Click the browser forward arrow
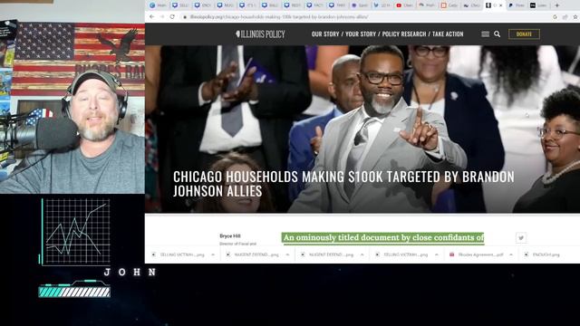 [162, 16]
